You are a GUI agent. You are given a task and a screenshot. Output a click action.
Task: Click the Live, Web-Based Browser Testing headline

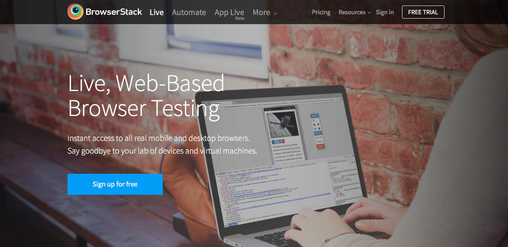146,96
